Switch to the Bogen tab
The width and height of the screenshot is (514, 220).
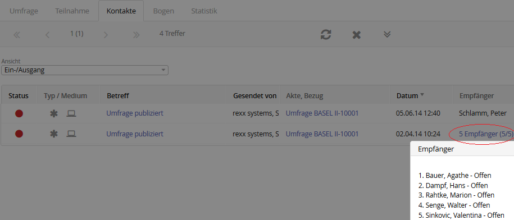pos(163,11)
